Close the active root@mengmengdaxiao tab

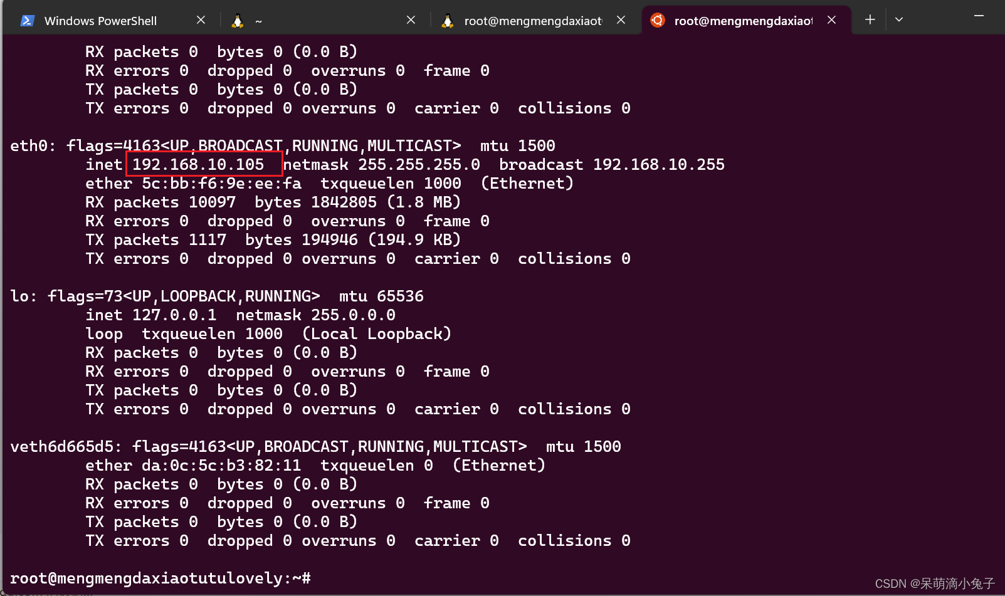pyautogui.click(x=831, y=19)
